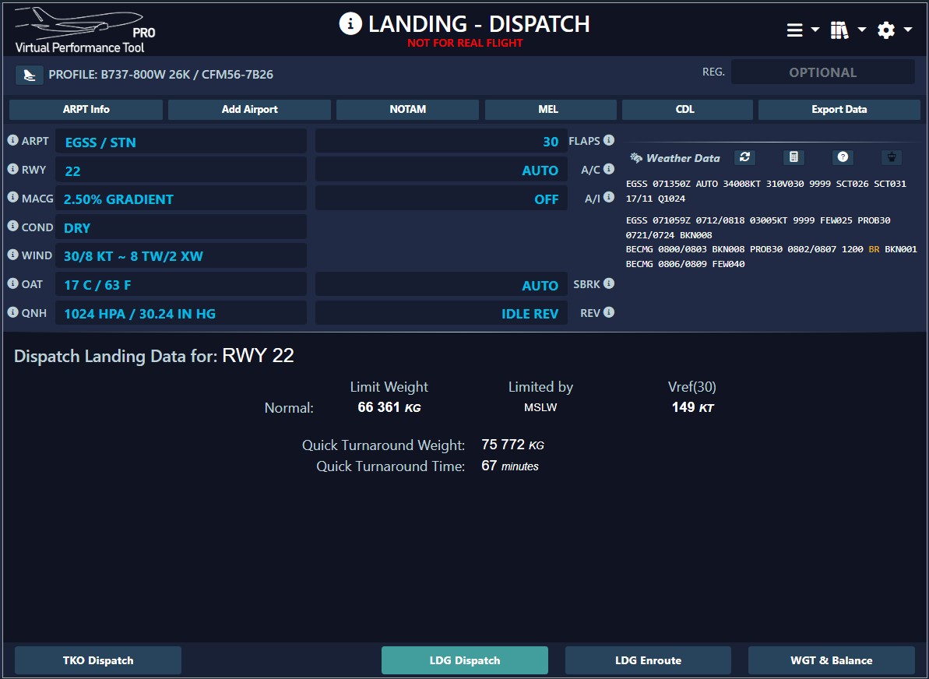Screen dimensions: 929x679
Task: Open the hamburger menu dropdown
Action: click(x=802, y=30)
